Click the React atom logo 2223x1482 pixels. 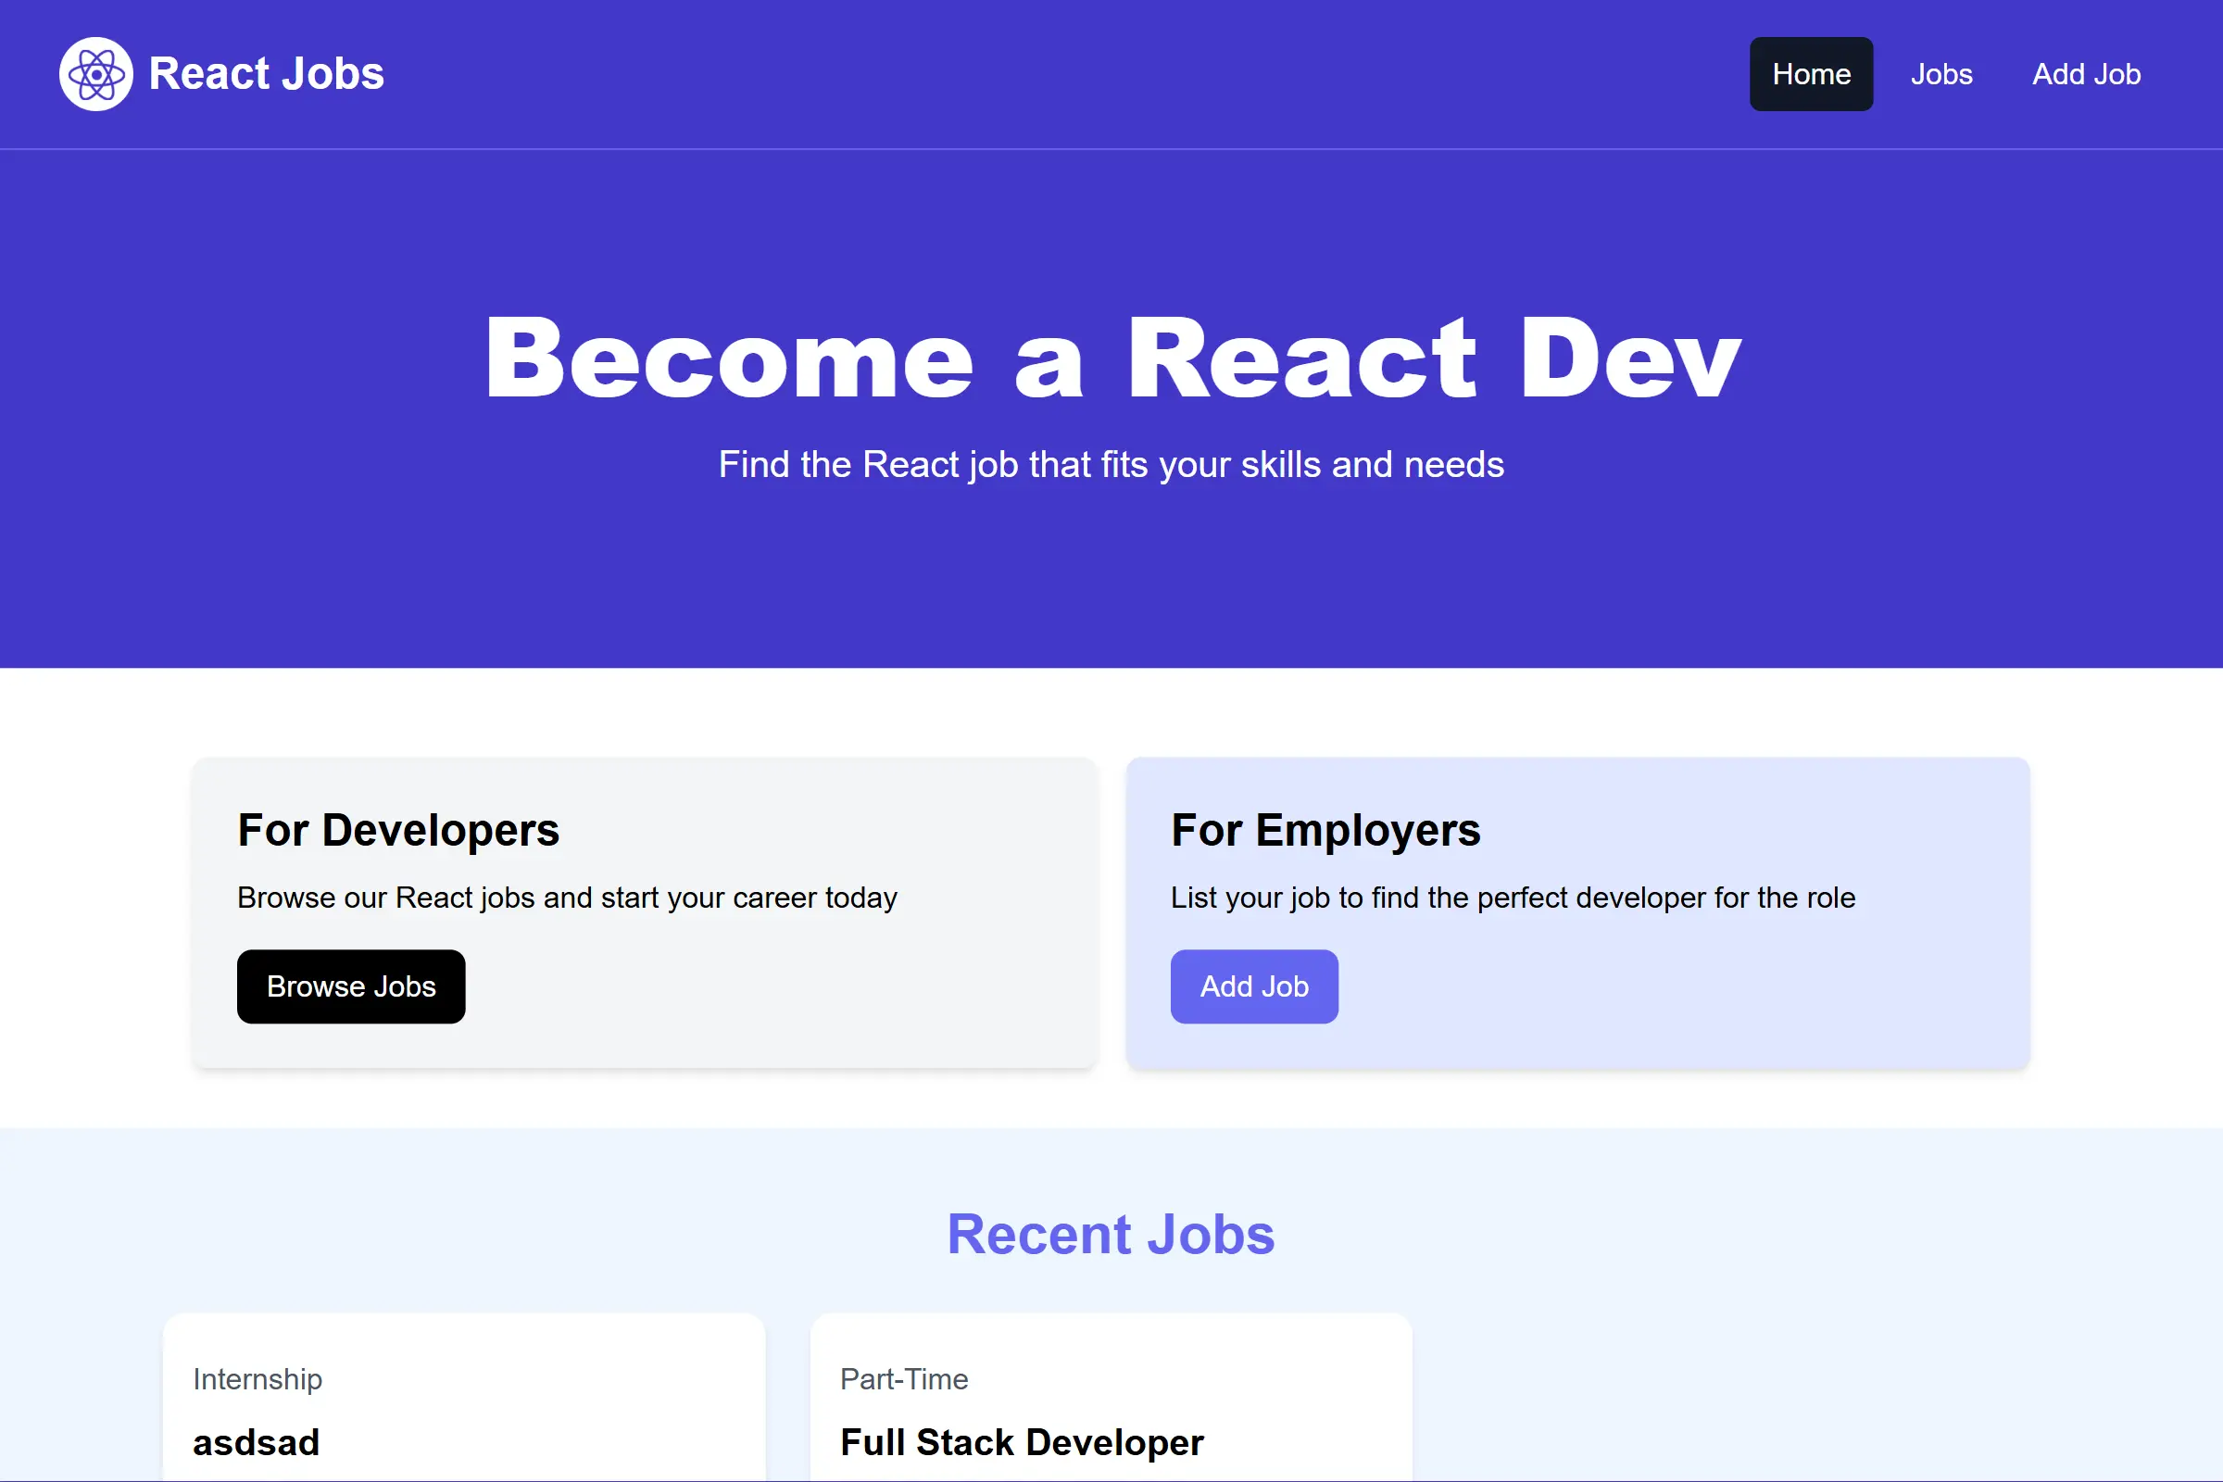coord(95,73)
